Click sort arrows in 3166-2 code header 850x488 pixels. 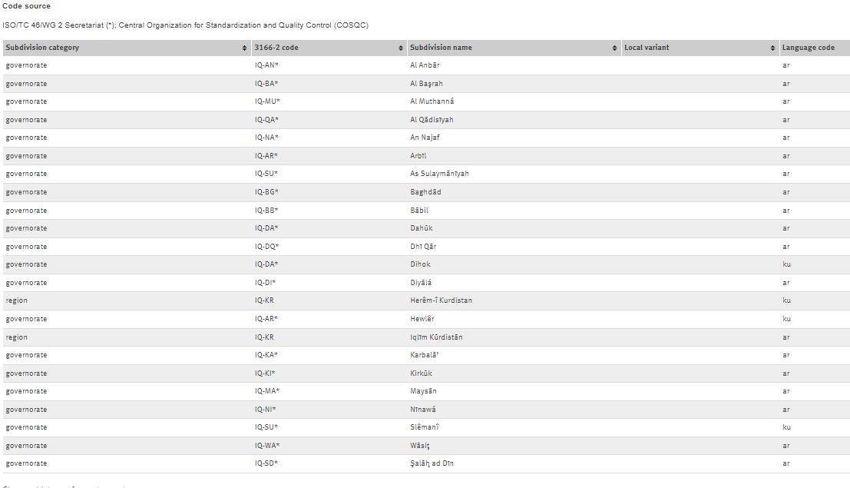pos(401,48)
